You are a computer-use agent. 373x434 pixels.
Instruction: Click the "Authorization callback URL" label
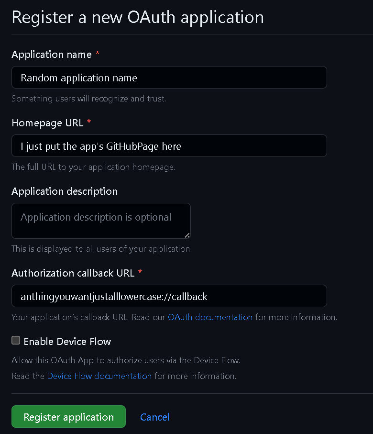click(x=73, y=273)
